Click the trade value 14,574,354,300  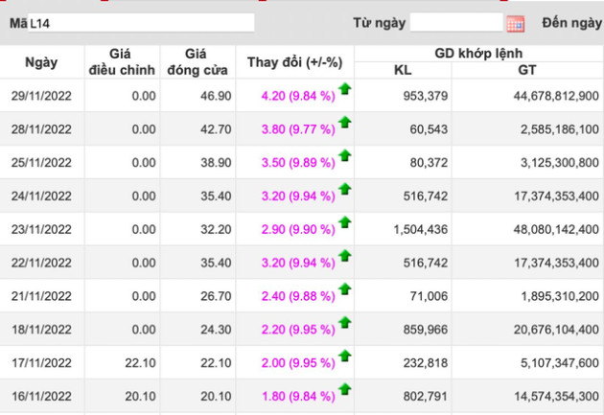tap(556, 396)
